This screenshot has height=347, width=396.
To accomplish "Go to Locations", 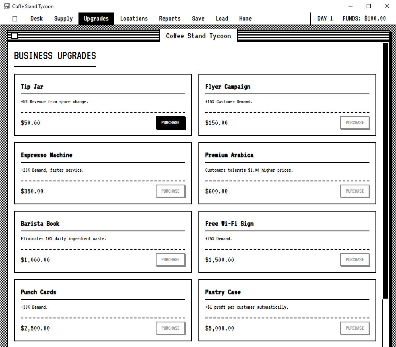I will (134, 19).
